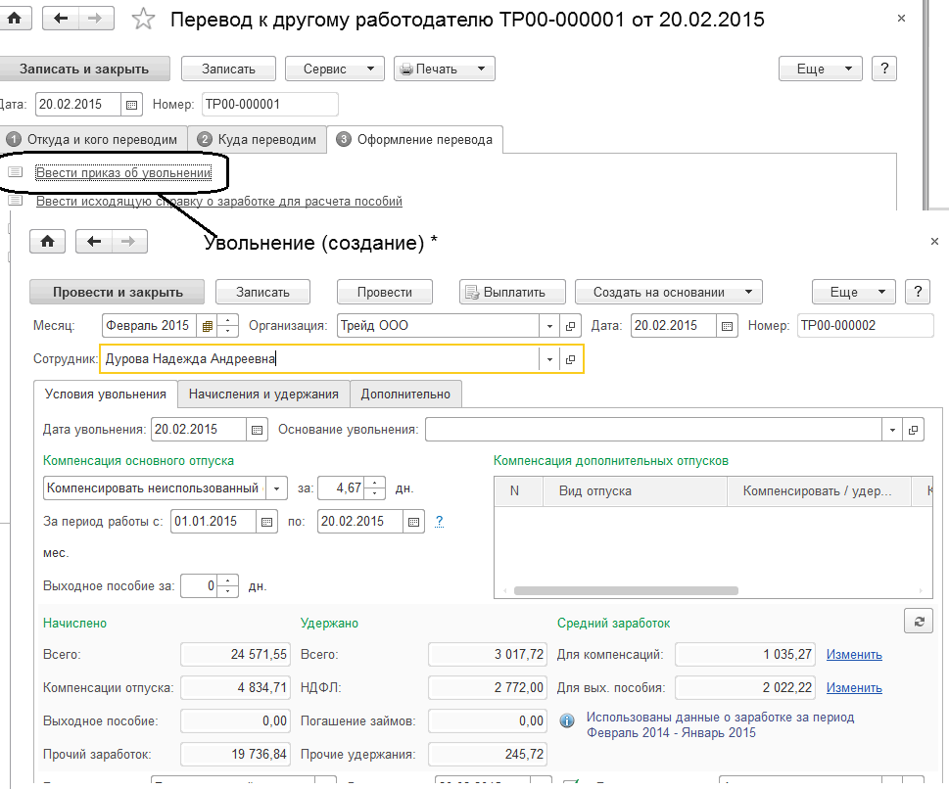Open calendar picker for Дата увольнения
The height and width of the screenshot is (789, 949).
point(258,429)
